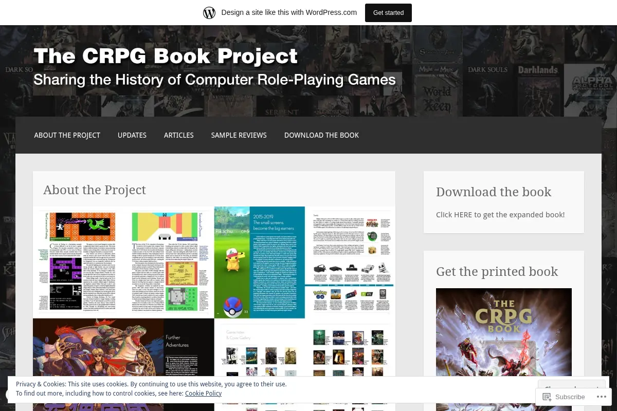Screen dimensions: 617x411
Task: Click the Get started button
Action: 388,13
